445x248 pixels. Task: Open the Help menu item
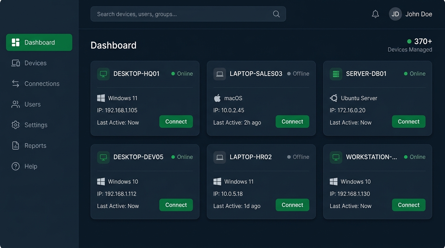(39, 166)
